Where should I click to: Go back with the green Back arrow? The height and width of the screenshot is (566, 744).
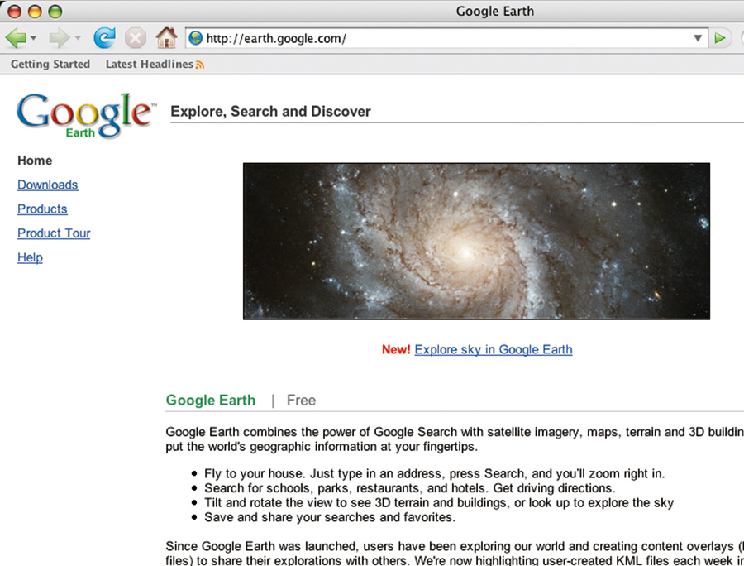pos(15,37)
